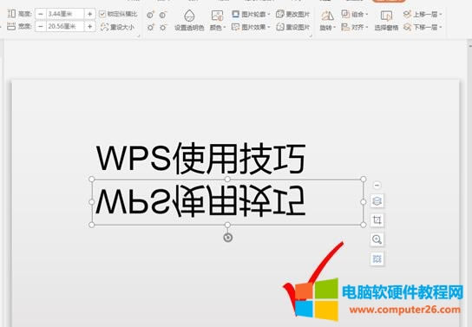Expand the picture effects (图片效果) dropdown
Viewport: 472px width, 327px height.
coord(251,27)
